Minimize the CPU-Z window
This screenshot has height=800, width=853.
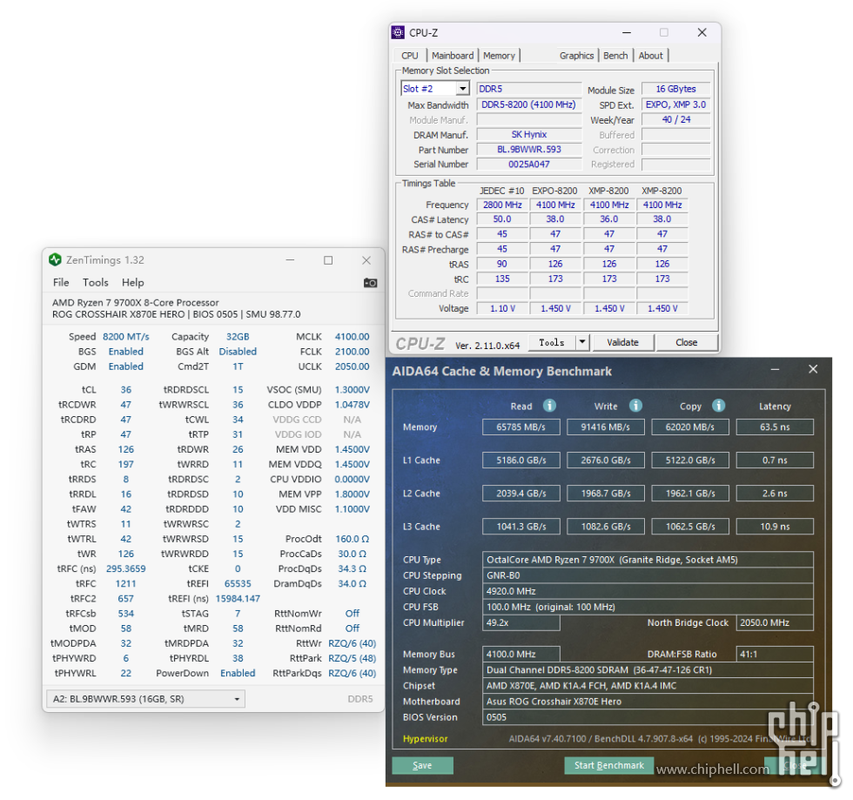point(627,33)
